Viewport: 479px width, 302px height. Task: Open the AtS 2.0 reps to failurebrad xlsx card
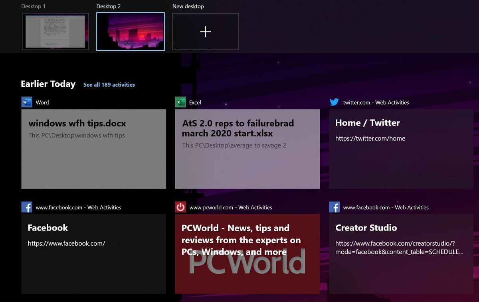pyautogui.click(x=247, y=149)
